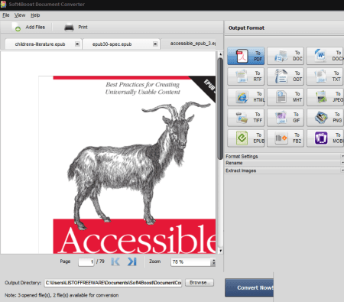
Task: Click the preview scrollbar down arrow
Action: tap(220, 251)
